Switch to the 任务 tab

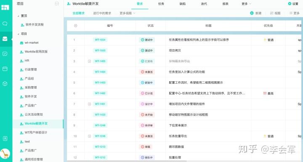[161, 4]
